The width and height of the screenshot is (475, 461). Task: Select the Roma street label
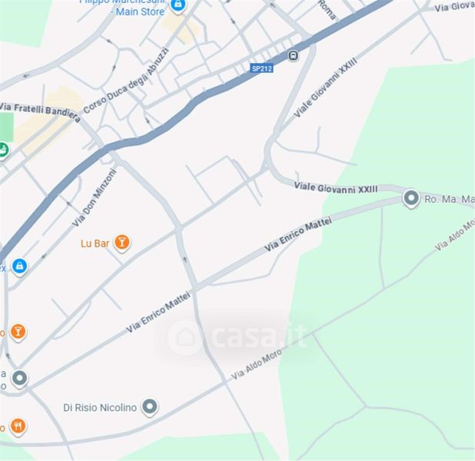[327, 10]
